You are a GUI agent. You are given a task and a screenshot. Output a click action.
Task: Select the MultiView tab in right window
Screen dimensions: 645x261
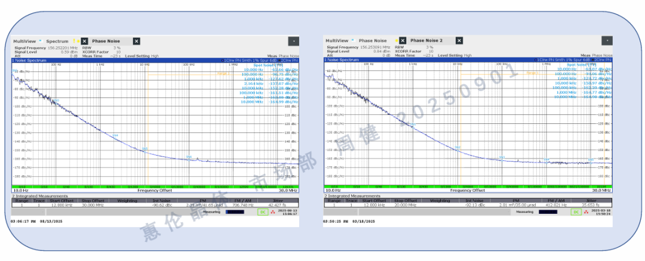pyautogui.click(x=338, y=41)
